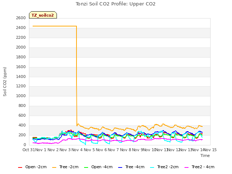
Task: Click the 'Open -4cm' legend label
Action: pos(102,167)
